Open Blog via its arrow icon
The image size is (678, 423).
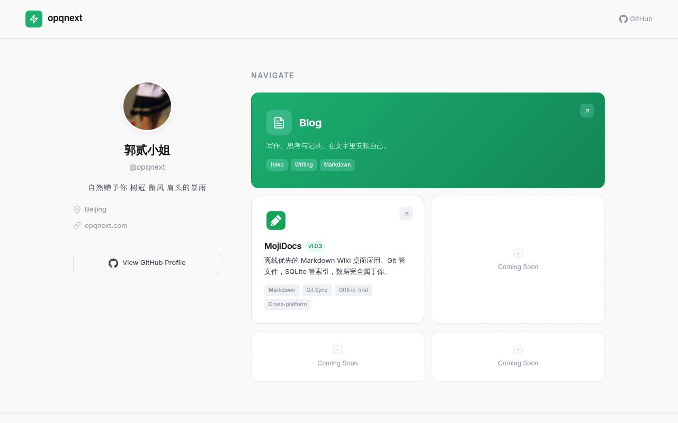click(x=587, y=111)
